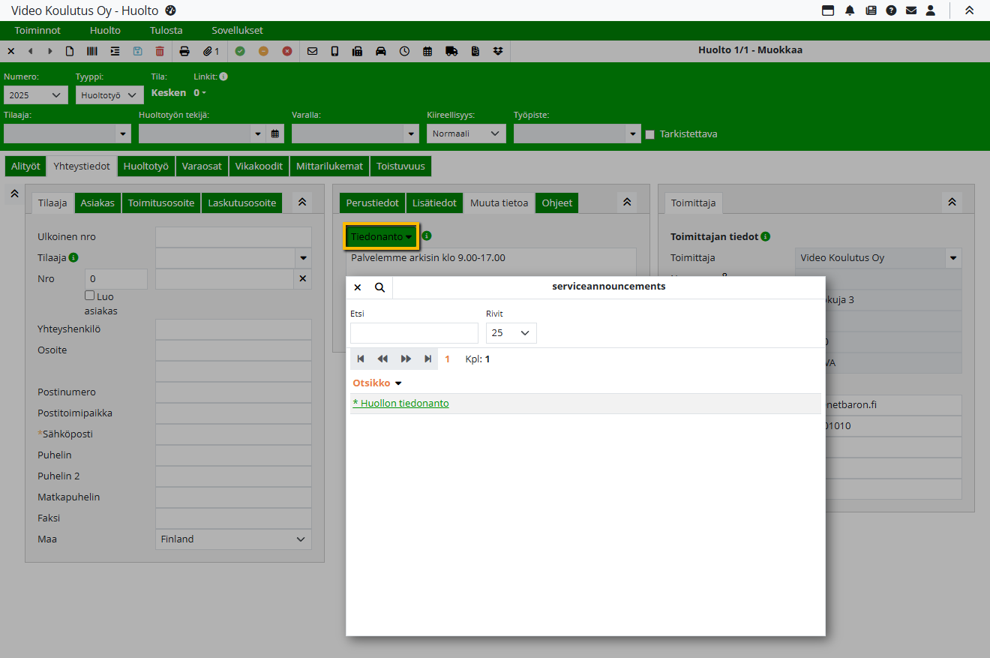The width and height of the screenshot is (990, 658).
Task: Open the Tulosta menu
Action: pyautogui.click(x=166, y=31)
